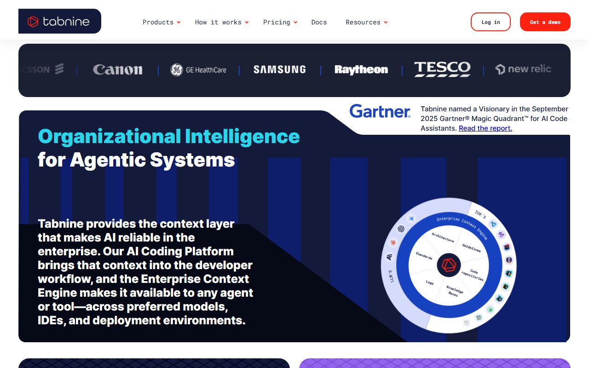Click the Tabnine logo in the header
Screen dimensions: 589x368
click(59, 21)
